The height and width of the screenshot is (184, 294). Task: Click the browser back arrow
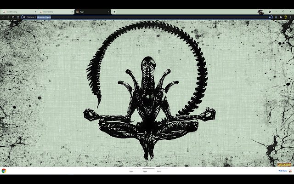point(3,17)
